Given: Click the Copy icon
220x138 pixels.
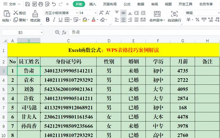Looking at the screenshot, I should pos(16,20).
